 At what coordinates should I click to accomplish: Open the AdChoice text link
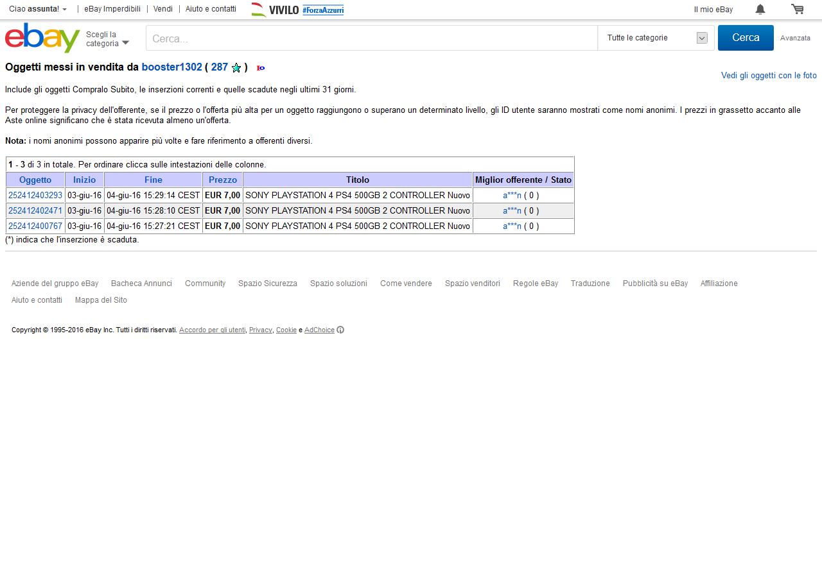pyautogui.click(x=319, y=330)
